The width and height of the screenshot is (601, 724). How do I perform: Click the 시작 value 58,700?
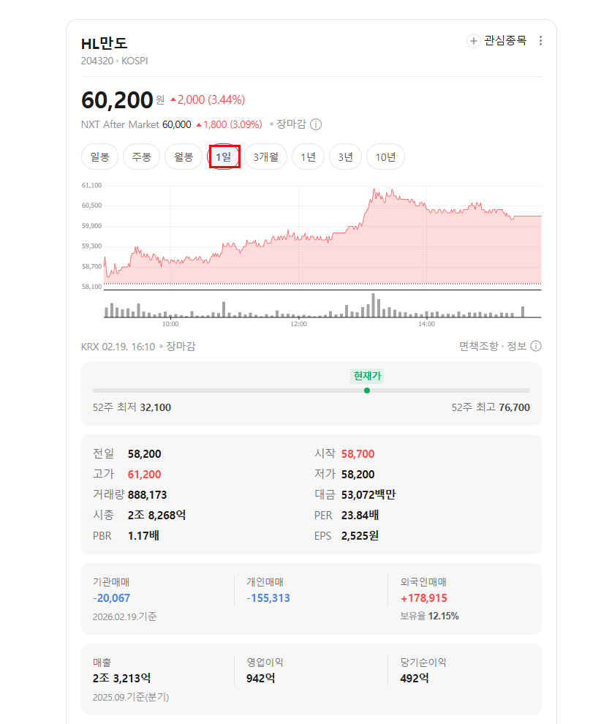pos(358,454)
